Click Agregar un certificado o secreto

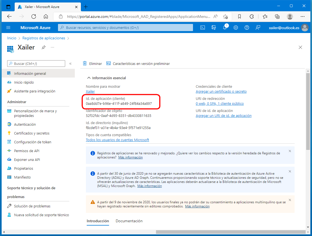tap(221, 92)
